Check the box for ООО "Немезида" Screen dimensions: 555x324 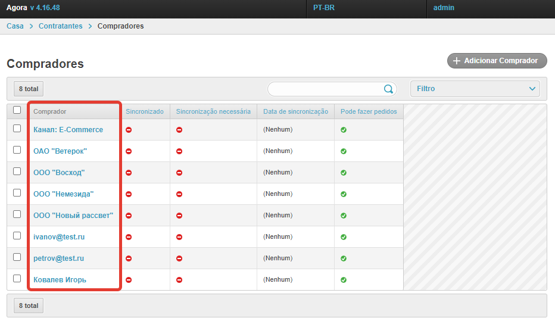[x=17, y=193]
